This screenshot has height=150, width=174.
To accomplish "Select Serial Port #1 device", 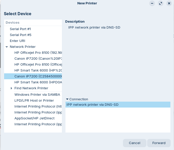I will point(20,29).
